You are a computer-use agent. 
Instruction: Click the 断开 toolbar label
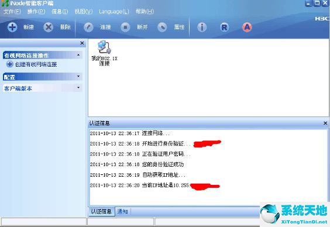[142, 27]
